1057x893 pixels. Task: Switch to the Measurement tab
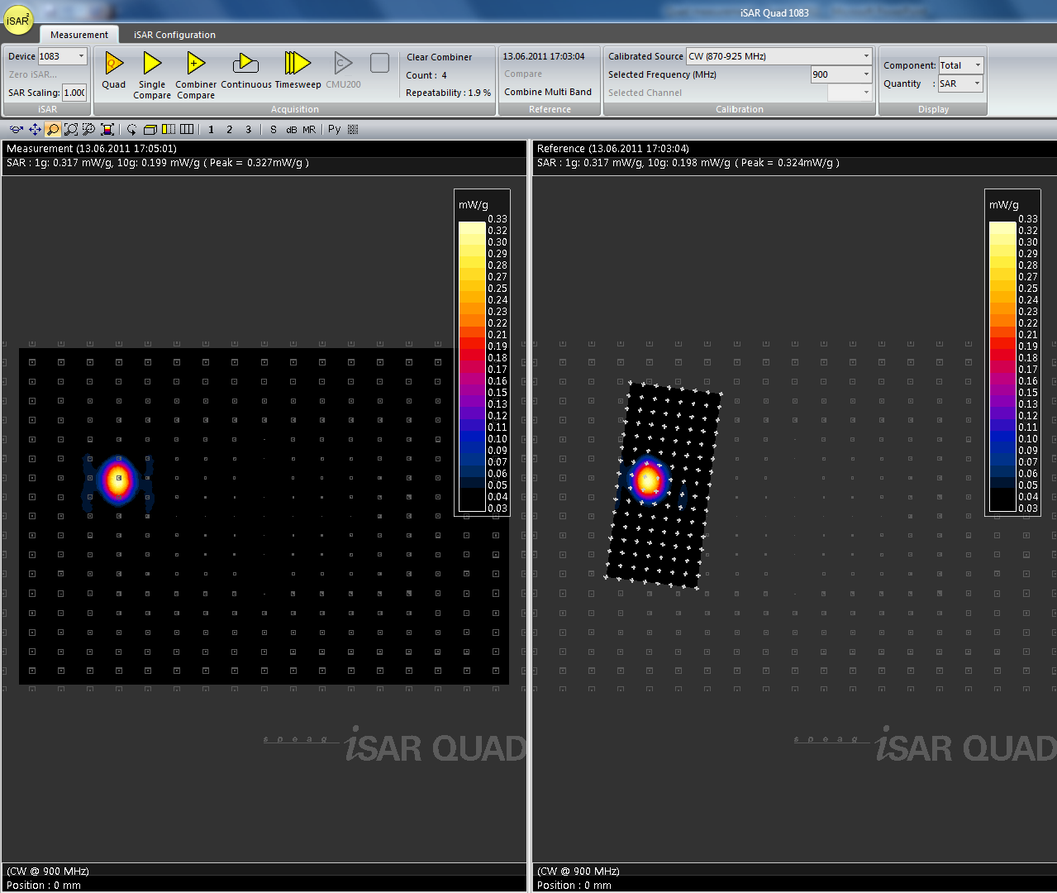tap(79, 35)
